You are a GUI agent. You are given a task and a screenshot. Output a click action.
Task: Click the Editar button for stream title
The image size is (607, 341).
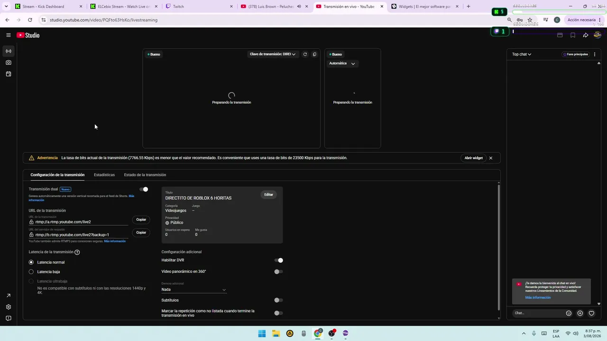(268, 195)
